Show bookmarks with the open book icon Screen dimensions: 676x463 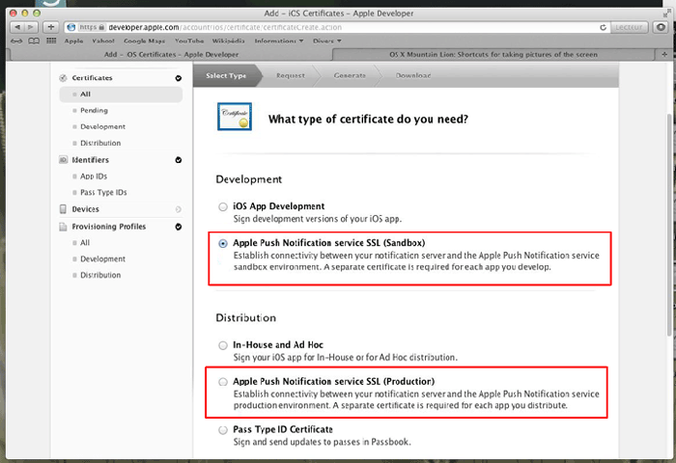(x=34, y=41)
